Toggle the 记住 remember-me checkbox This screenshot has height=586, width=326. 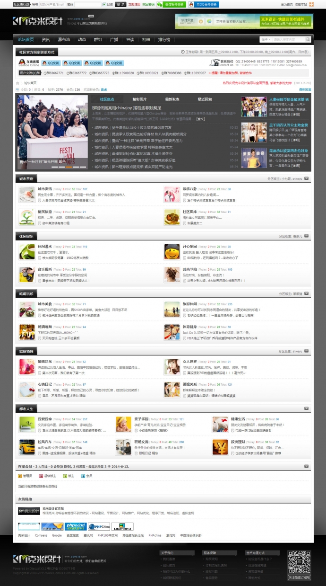104,4
